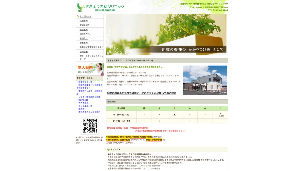Viewport: 304px width, 171px height.
Task: Open 道南地域医療連携システム menu item
Action: click(x=91, y=47)
